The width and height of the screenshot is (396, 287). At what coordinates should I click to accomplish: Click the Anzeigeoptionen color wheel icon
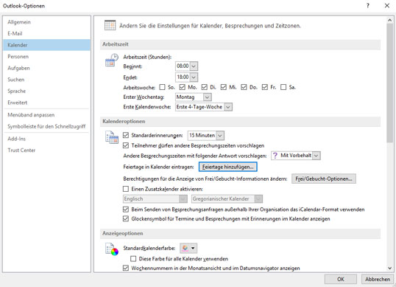coord(112,249)
